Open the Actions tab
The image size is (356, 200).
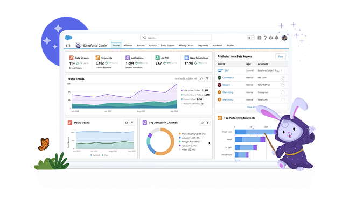[141, 45]
